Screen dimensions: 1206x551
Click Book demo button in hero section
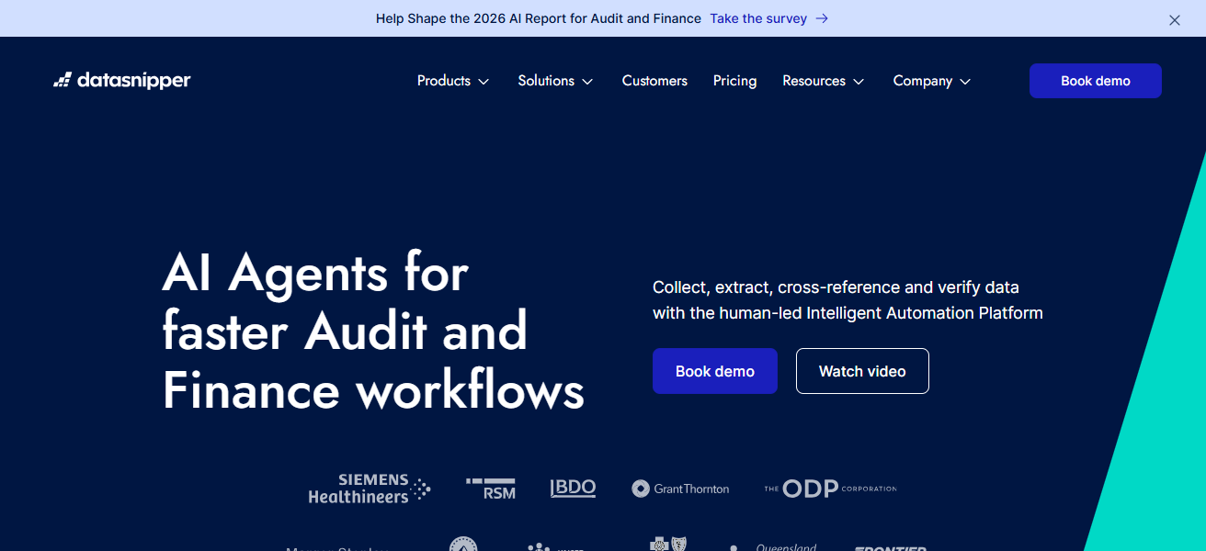pyautogui.click(x=714, y=371)
